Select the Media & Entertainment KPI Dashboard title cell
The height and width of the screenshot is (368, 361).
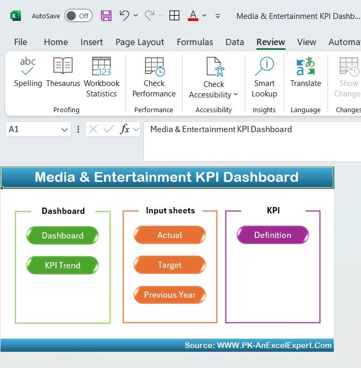point(167,177)
